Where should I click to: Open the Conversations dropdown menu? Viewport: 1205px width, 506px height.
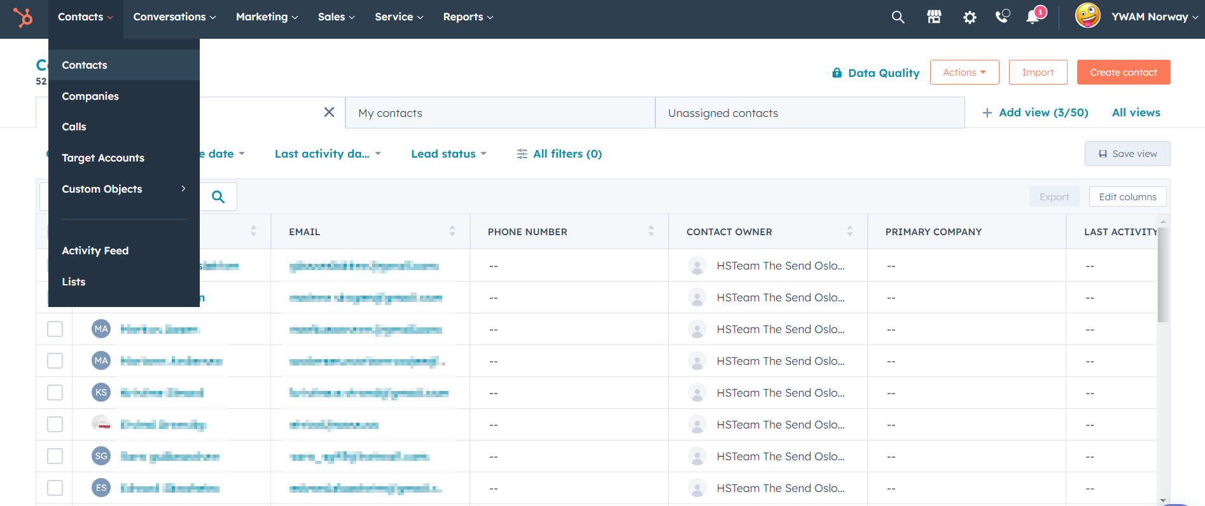(x=174, y=17)
